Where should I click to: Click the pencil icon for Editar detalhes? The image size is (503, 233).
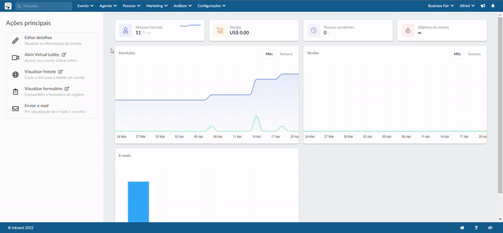15,41
